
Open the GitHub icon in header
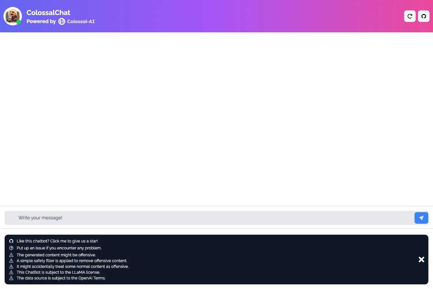pos(424,16)
